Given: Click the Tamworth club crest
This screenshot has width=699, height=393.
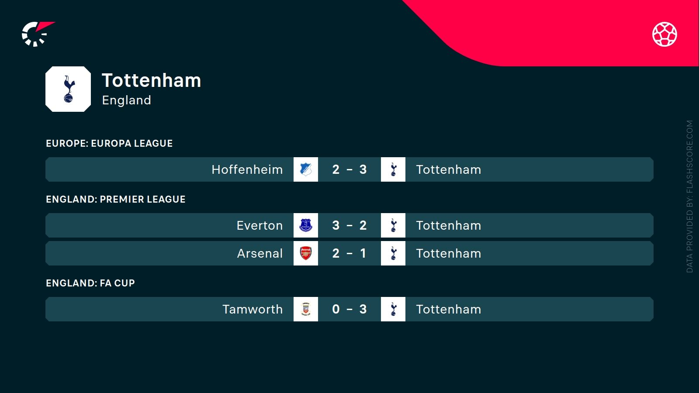Looking at the screenshot, I should point(306,309).
